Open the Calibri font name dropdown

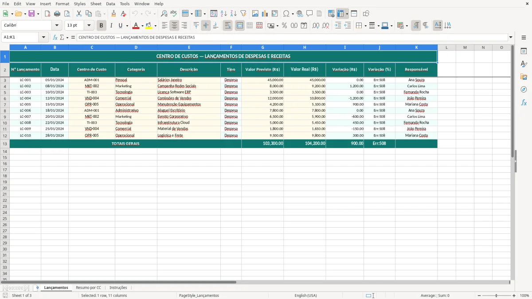tap(57, 26)
